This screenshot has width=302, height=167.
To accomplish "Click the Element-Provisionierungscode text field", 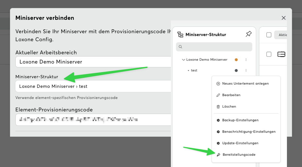I will 93,120.
